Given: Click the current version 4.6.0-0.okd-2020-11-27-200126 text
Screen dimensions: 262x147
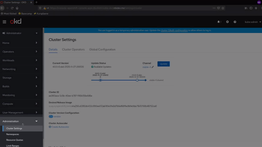Looking at the screenshot, I should tap(68, 67).
